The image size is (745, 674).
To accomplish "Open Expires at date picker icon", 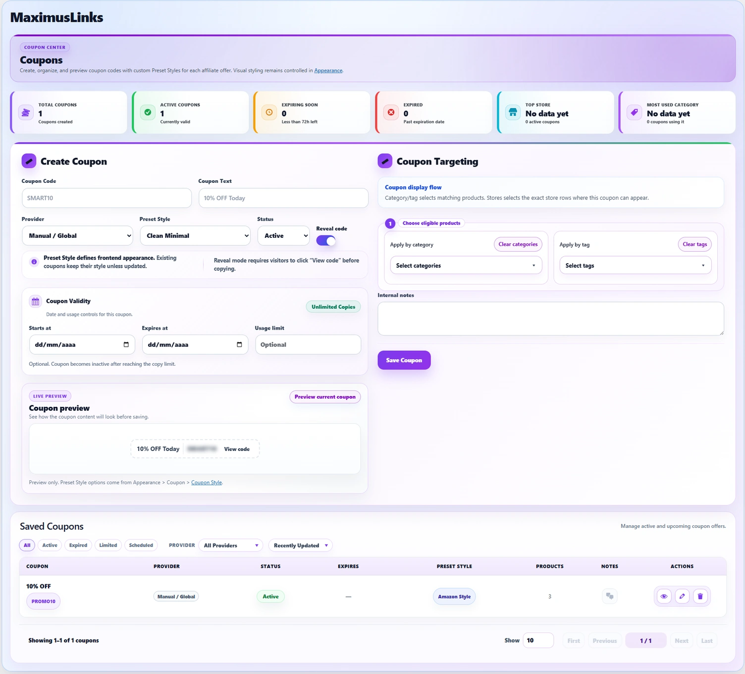I will [239, 344].
